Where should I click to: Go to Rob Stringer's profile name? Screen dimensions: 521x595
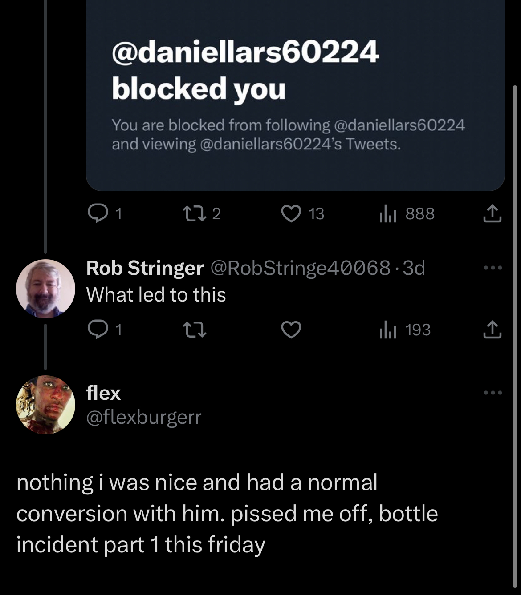pyautogui.click(x=144, y=268)
